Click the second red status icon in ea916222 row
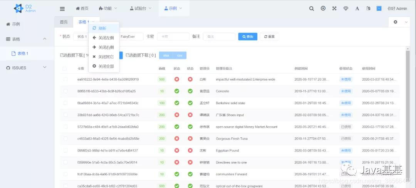 coord(190,79)
